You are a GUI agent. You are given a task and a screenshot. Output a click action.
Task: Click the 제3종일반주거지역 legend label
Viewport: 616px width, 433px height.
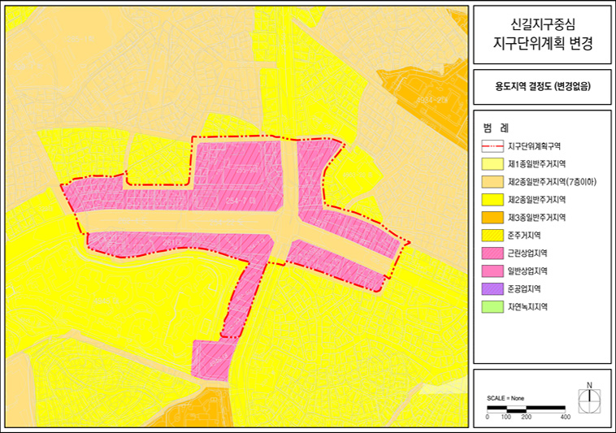536,218
